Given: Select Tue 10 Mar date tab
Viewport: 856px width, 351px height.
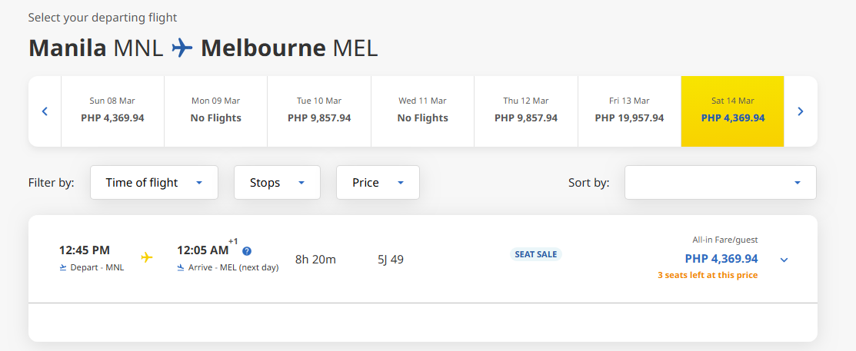Looking at the screenshot, I should click(319, 111).
